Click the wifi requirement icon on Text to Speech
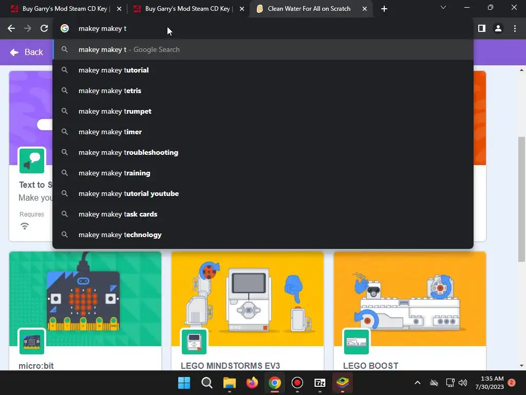Viewport: 526px width, 395px height. [x=25, y=226]
